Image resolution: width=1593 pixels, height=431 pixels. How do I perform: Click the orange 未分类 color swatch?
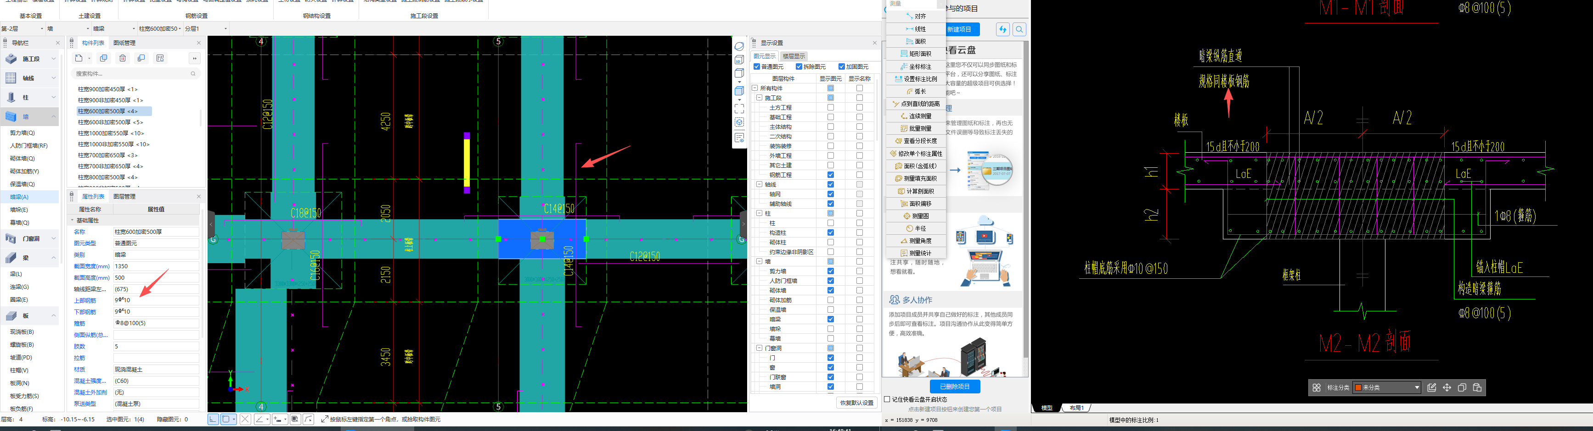(1360, 387)
